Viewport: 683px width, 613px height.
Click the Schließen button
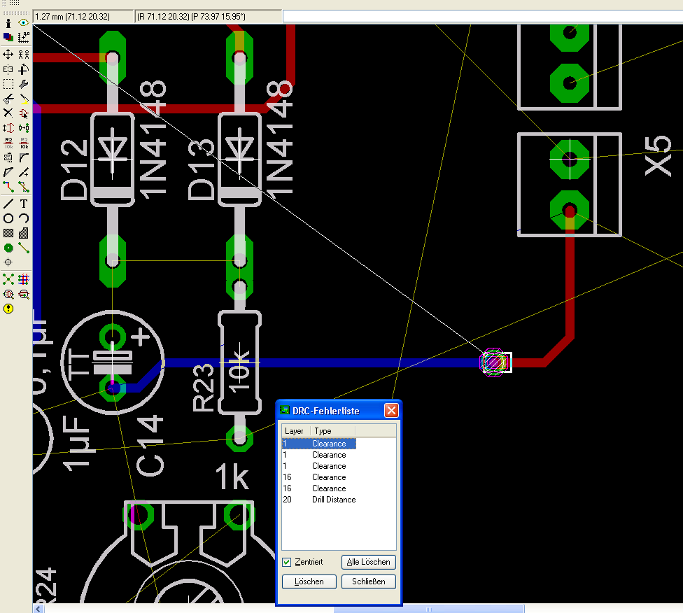click(369, 582)
